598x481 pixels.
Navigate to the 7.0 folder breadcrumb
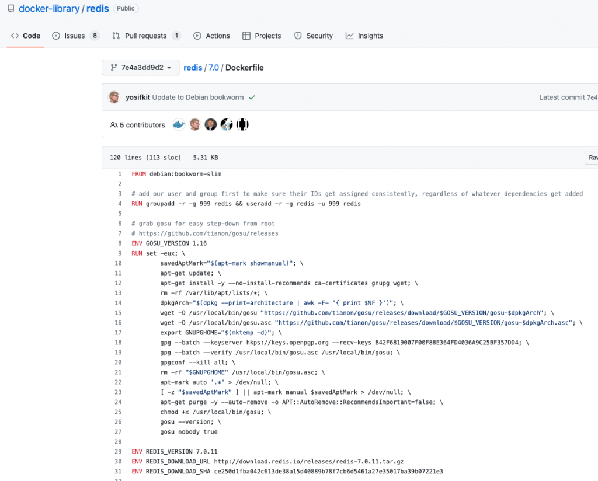pyautogui.click(x=214, y=68)
